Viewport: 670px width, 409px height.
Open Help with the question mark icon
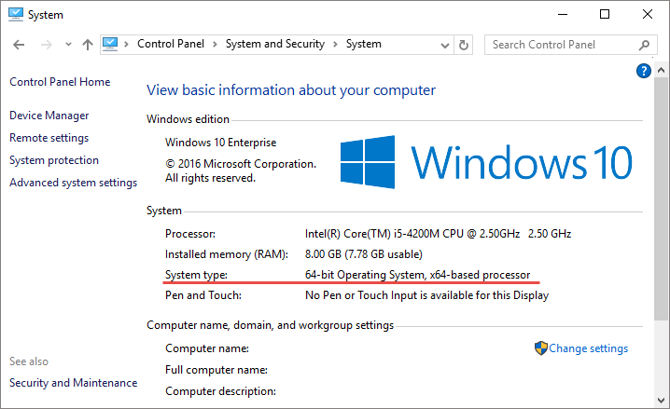point(644,71)
